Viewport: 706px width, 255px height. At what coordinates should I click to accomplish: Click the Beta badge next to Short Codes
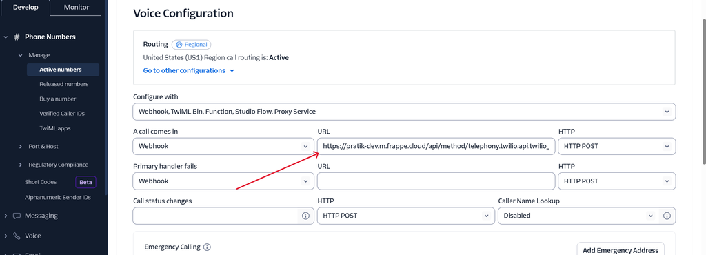click(85, 182)
